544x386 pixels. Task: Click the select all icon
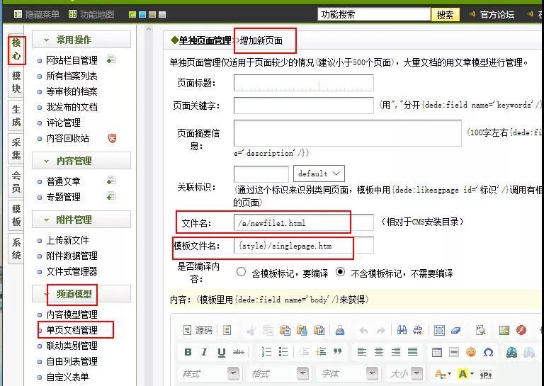click(x=439, y=330)
